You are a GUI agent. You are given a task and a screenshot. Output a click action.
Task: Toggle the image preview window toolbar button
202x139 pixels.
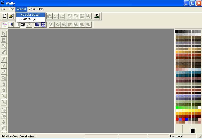(x=11, y=24)
